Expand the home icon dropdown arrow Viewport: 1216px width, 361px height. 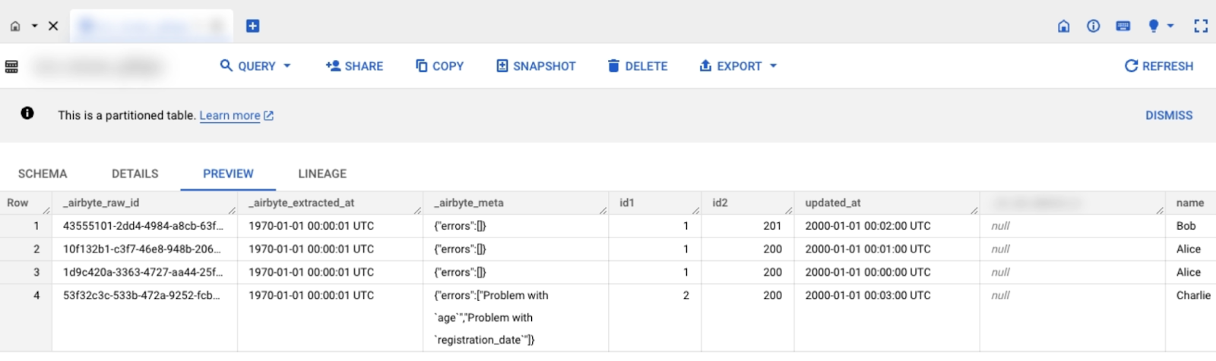pos(34,26)
